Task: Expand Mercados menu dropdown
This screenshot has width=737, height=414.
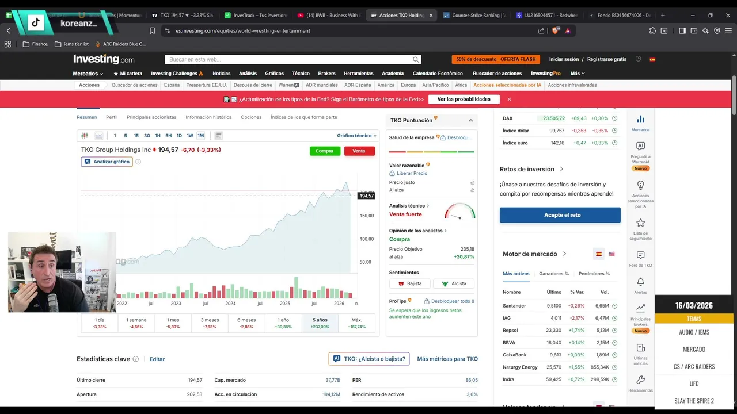Action: point(88,74)
